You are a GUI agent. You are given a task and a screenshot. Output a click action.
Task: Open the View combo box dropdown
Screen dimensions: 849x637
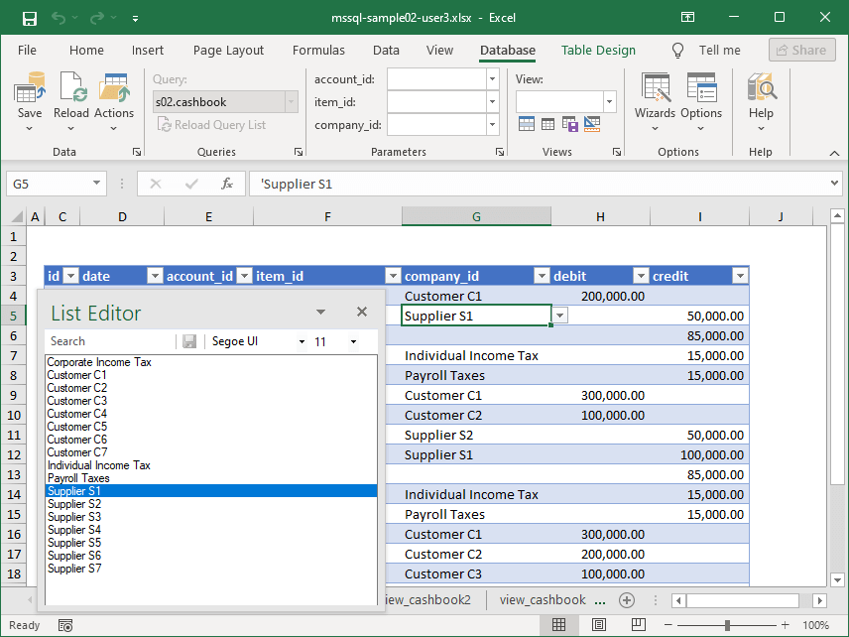pyautogui.click(x=609, y=101)
